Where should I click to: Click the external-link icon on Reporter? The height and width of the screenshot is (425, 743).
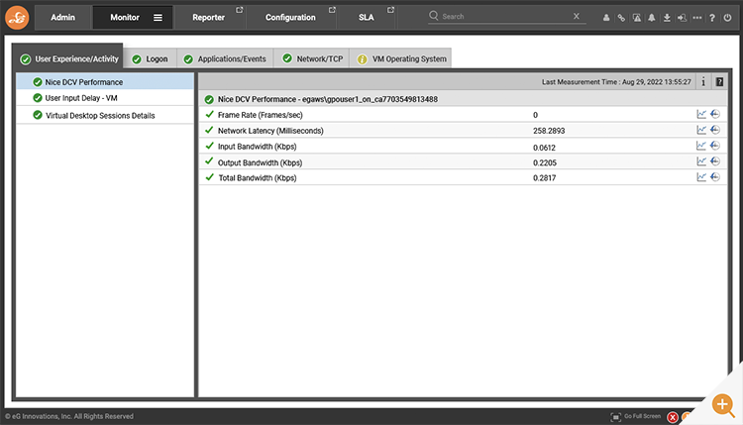(x=240, y=10)
